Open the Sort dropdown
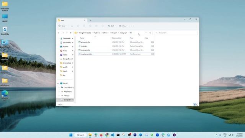The image size is (245, 138). [x=112, y=26]
